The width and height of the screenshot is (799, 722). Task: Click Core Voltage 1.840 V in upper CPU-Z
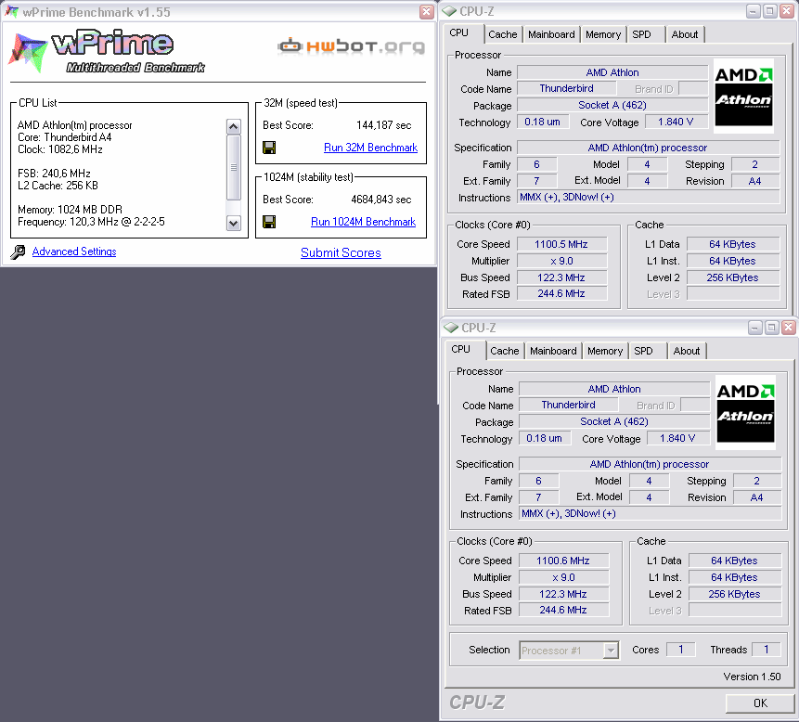(x=677, y=122)
